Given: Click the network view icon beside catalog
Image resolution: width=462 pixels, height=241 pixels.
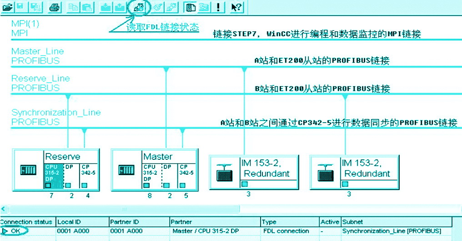Looking at the screenshot, I should click(204, 7).
